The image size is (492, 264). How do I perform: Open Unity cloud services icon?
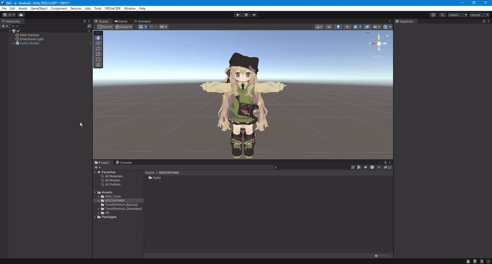(x=21, y=15)
